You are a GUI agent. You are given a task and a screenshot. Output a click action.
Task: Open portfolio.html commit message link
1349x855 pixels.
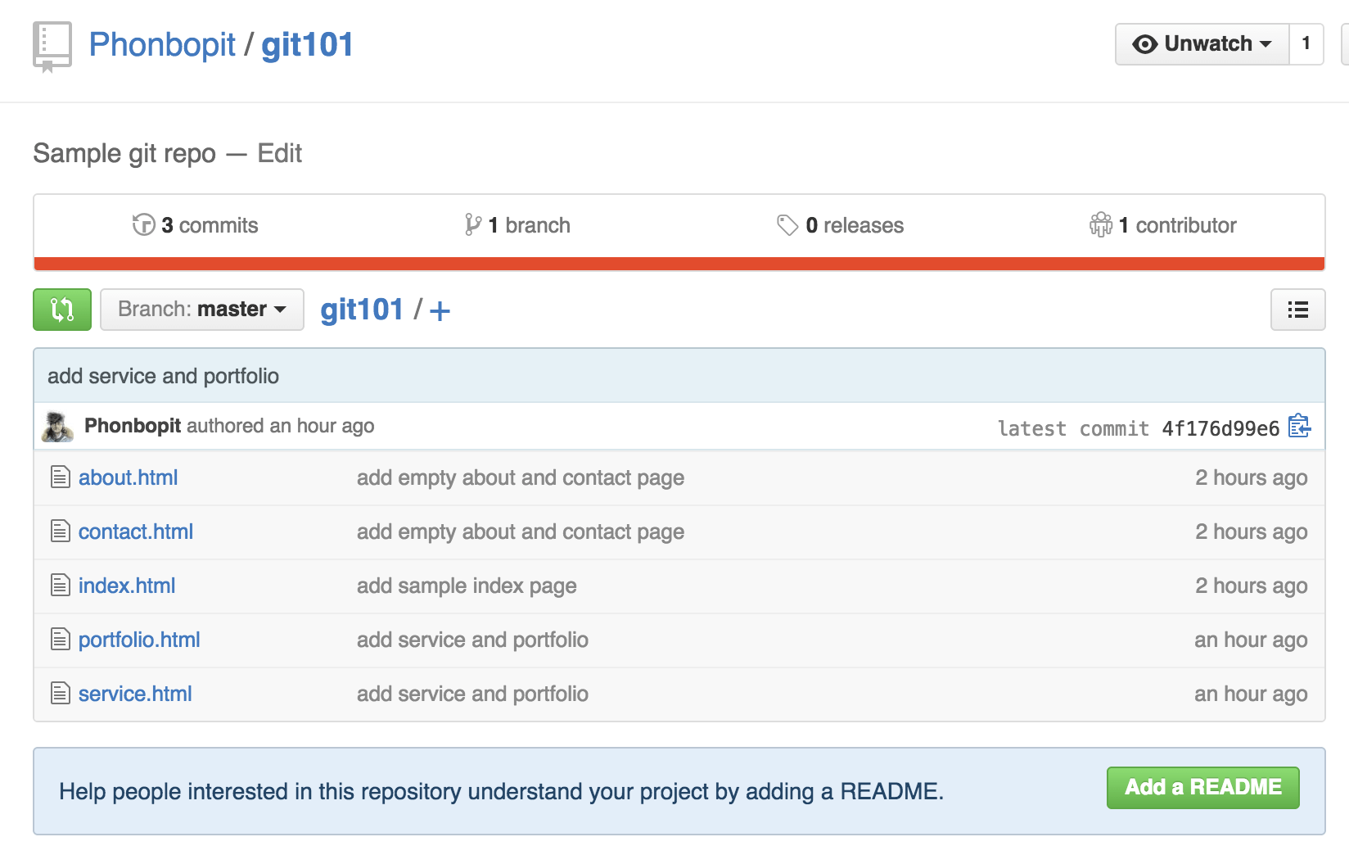(472, 640)
